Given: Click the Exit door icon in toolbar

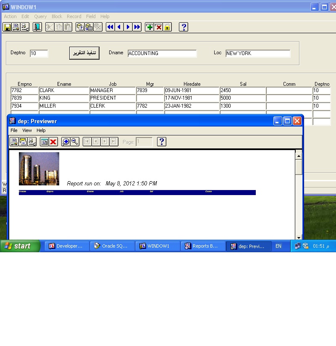Looking at the screenshot, I should click(37, 27).
